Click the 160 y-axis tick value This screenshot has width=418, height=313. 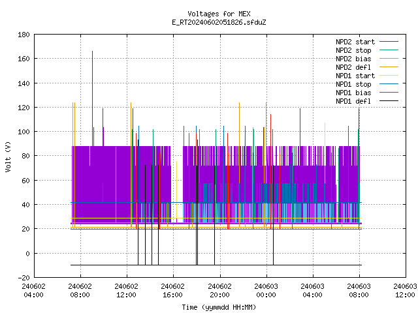pos(24,59)
